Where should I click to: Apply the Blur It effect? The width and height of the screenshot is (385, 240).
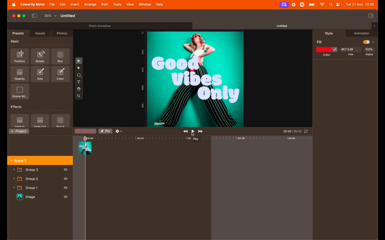tap(60, 120)
